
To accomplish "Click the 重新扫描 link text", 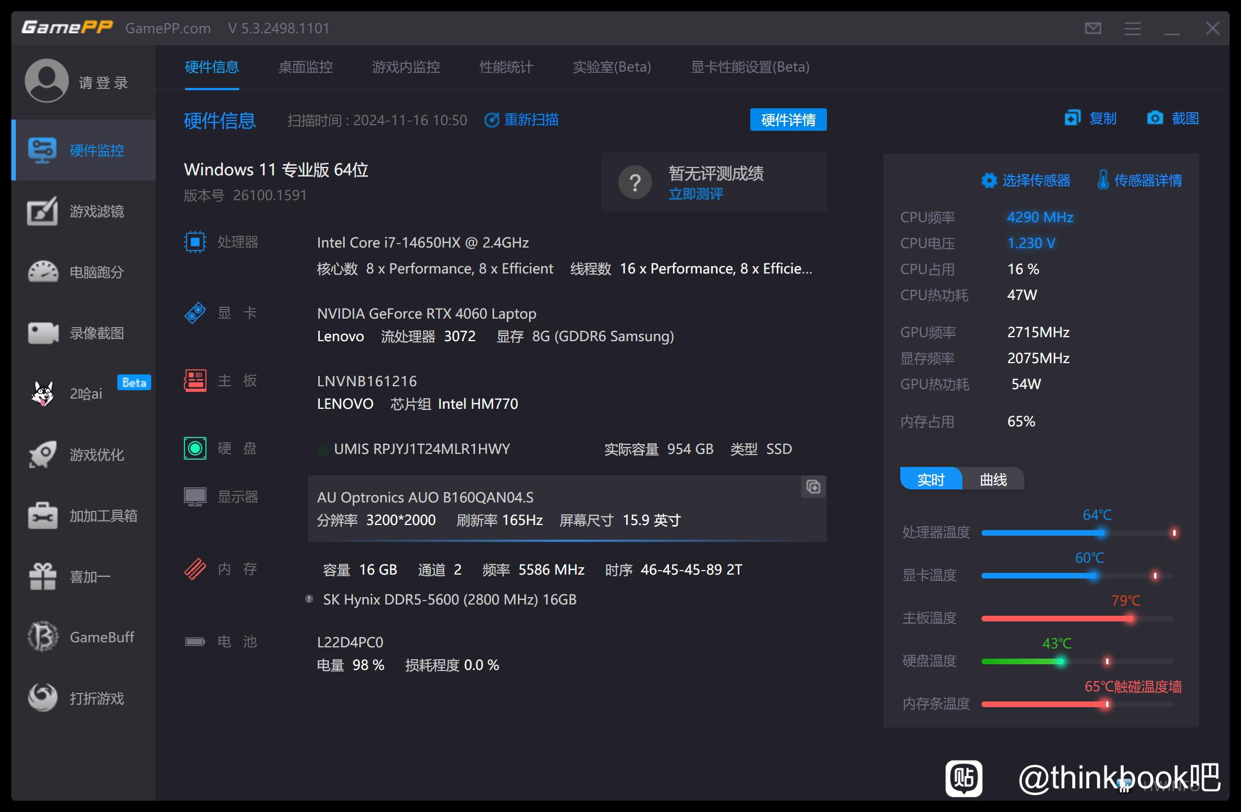I will tap(531, 120).
